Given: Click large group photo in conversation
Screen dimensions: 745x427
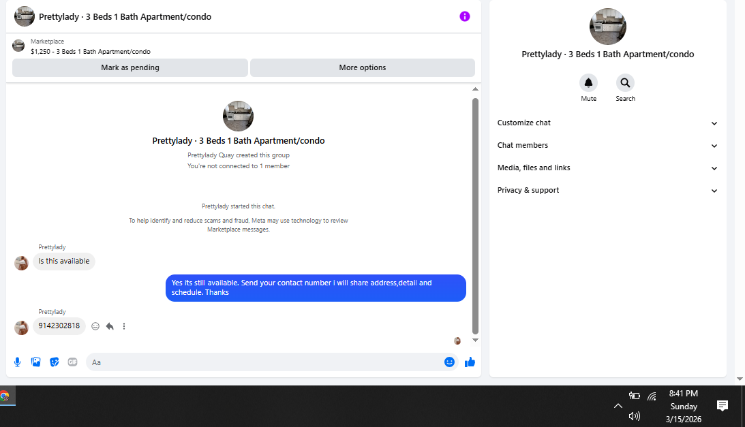Looking at the screenshot, I should (238, 116).
